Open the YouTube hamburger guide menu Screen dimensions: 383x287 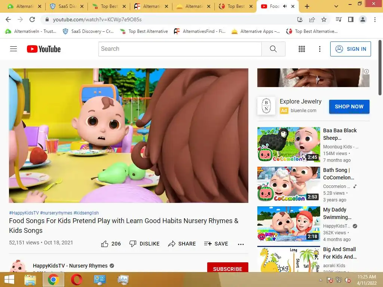(x=13, y=49)
